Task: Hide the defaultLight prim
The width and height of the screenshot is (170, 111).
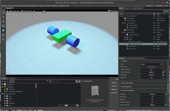Action: 154,18
